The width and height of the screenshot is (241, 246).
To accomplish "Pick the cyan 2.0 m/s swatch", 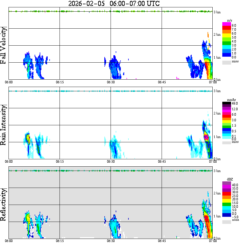I will (227, 47).
